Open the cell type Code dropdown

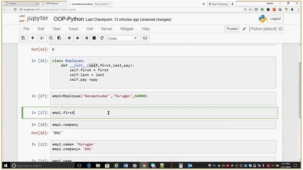coord(123,38)
